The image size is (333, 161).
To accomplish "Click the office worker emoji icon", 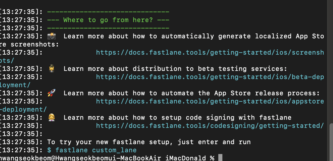I will tap(52, 117).
